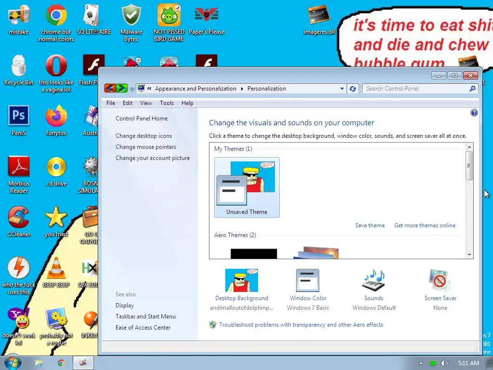
Task: Open the Window Color setting
Action: 308,290
